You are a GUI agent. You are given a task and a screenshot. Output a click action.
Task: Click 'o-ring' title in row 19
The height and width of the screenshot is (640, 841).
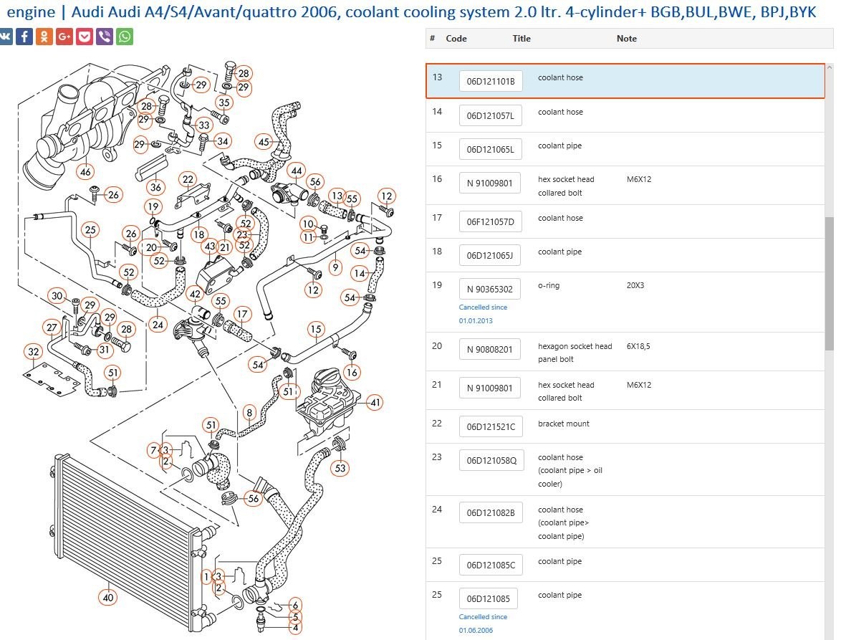(548, 285)
